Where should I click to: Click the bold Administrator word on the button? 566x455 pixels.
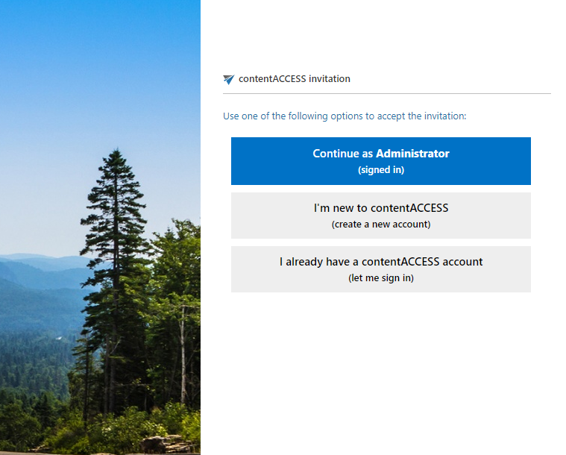[412, 154]
